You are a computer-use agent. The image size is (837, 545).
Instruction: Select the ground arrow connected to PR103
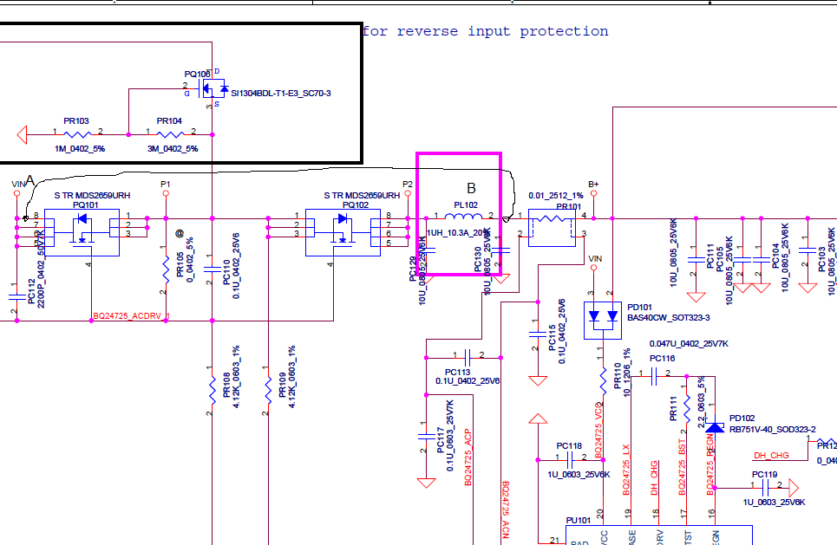(22, 134)
